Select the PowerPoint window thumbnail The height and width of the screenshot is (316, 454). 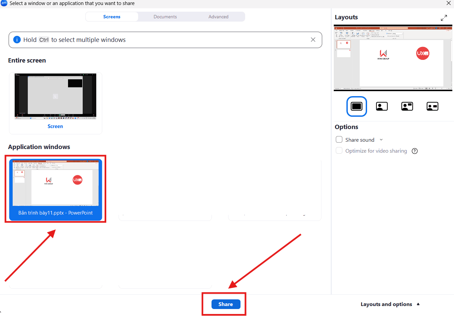pyautogui.click(x=55, y=185)
